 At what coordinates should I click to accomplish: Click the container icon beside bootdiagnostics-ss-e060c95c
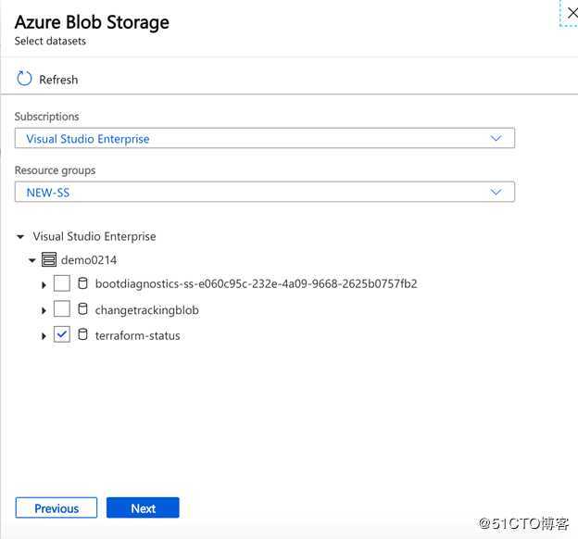pyautogui.click(x=83, y=283)
